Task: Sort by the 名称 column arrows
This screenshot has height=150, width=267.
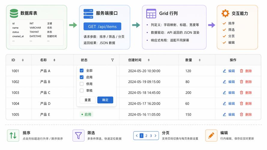Action: point(54,60)
